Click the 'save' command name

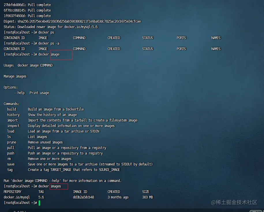point(11,164)
